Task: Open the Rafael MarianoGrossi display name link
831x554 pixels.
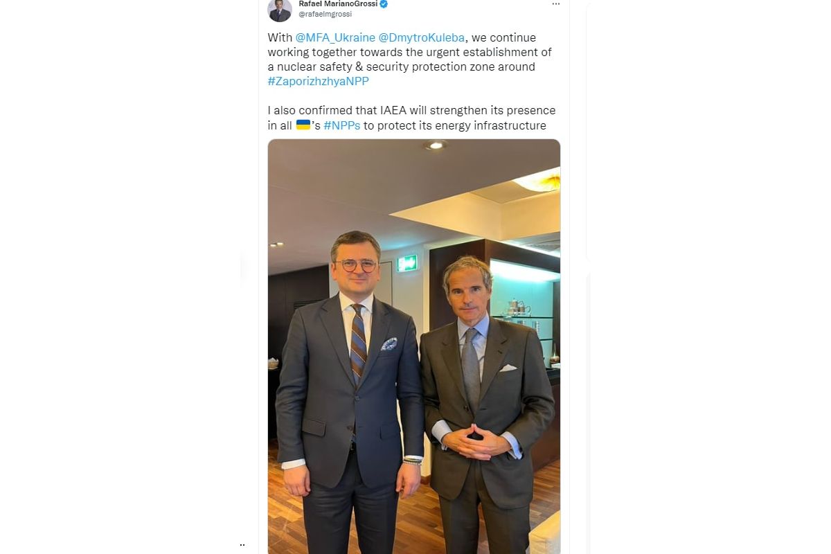Action: 338,4
